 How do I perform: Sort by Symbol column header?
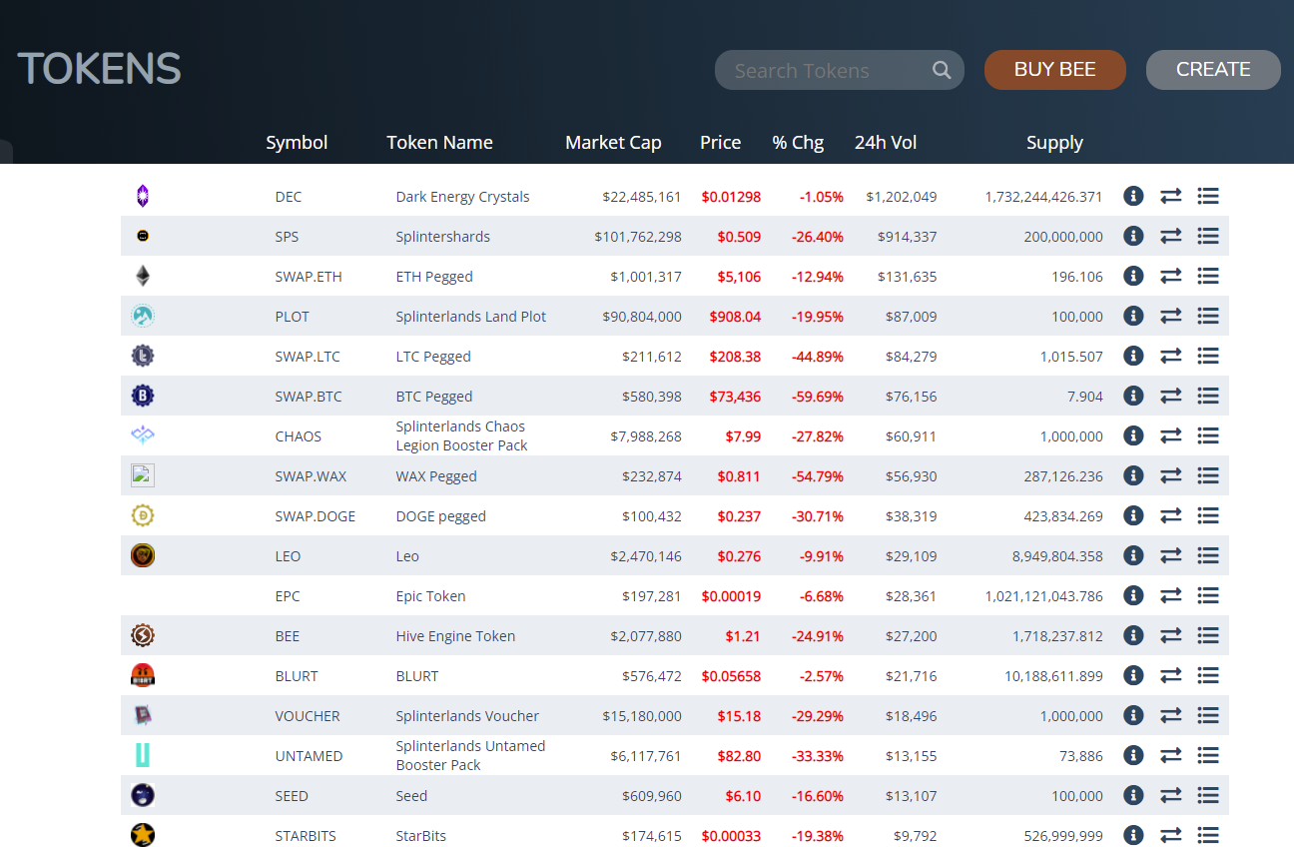pyautogui.click(x=297, y=143)
